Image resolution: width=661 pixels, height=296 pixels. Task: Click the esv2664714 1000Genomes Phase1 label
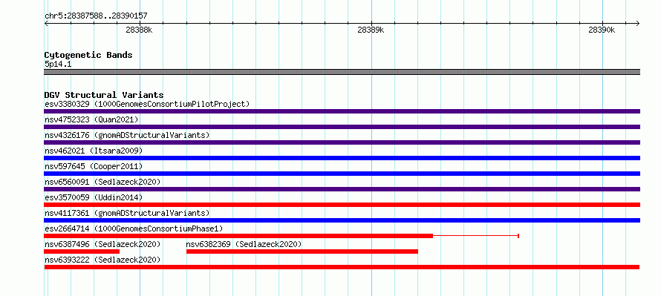[x=134, y=228]
